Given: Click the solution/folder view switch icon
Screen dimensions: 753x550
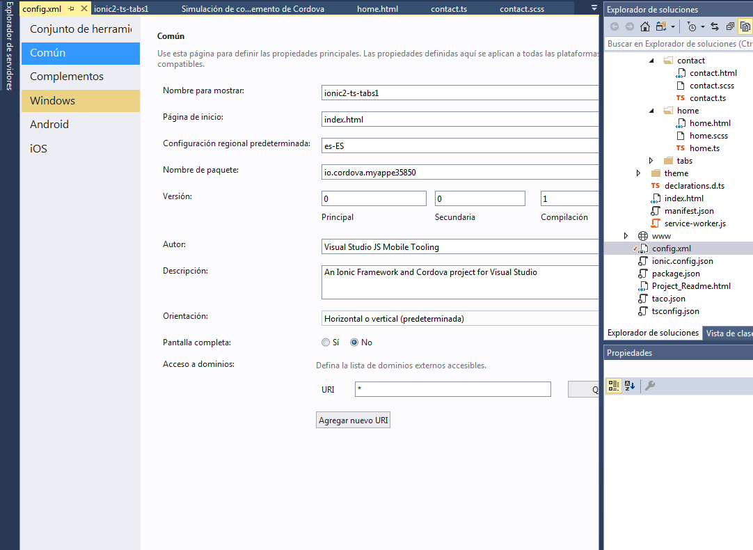Looking at the screenshot, I should point(661,26).
